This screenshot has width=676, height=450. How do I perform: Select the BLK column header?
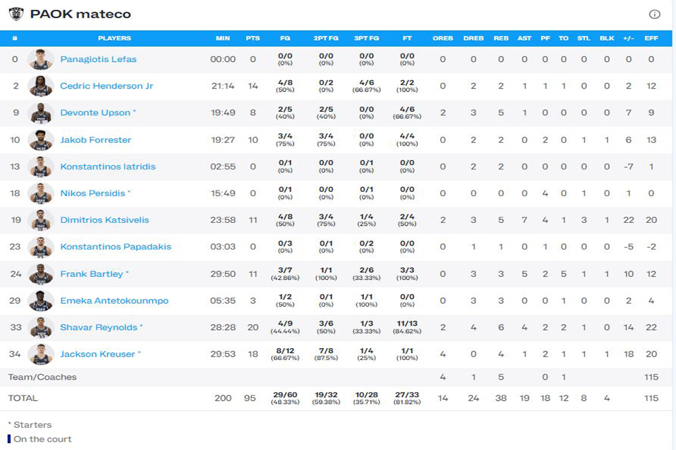pyautogui.click(x=607, y=39)
